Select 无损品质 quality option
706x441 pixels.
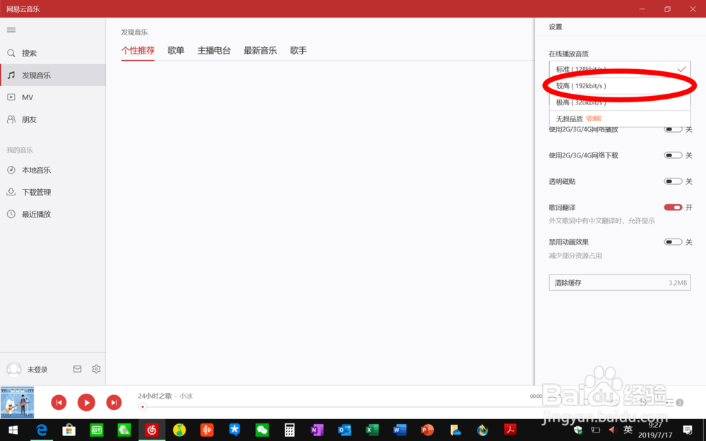[620, 119]
